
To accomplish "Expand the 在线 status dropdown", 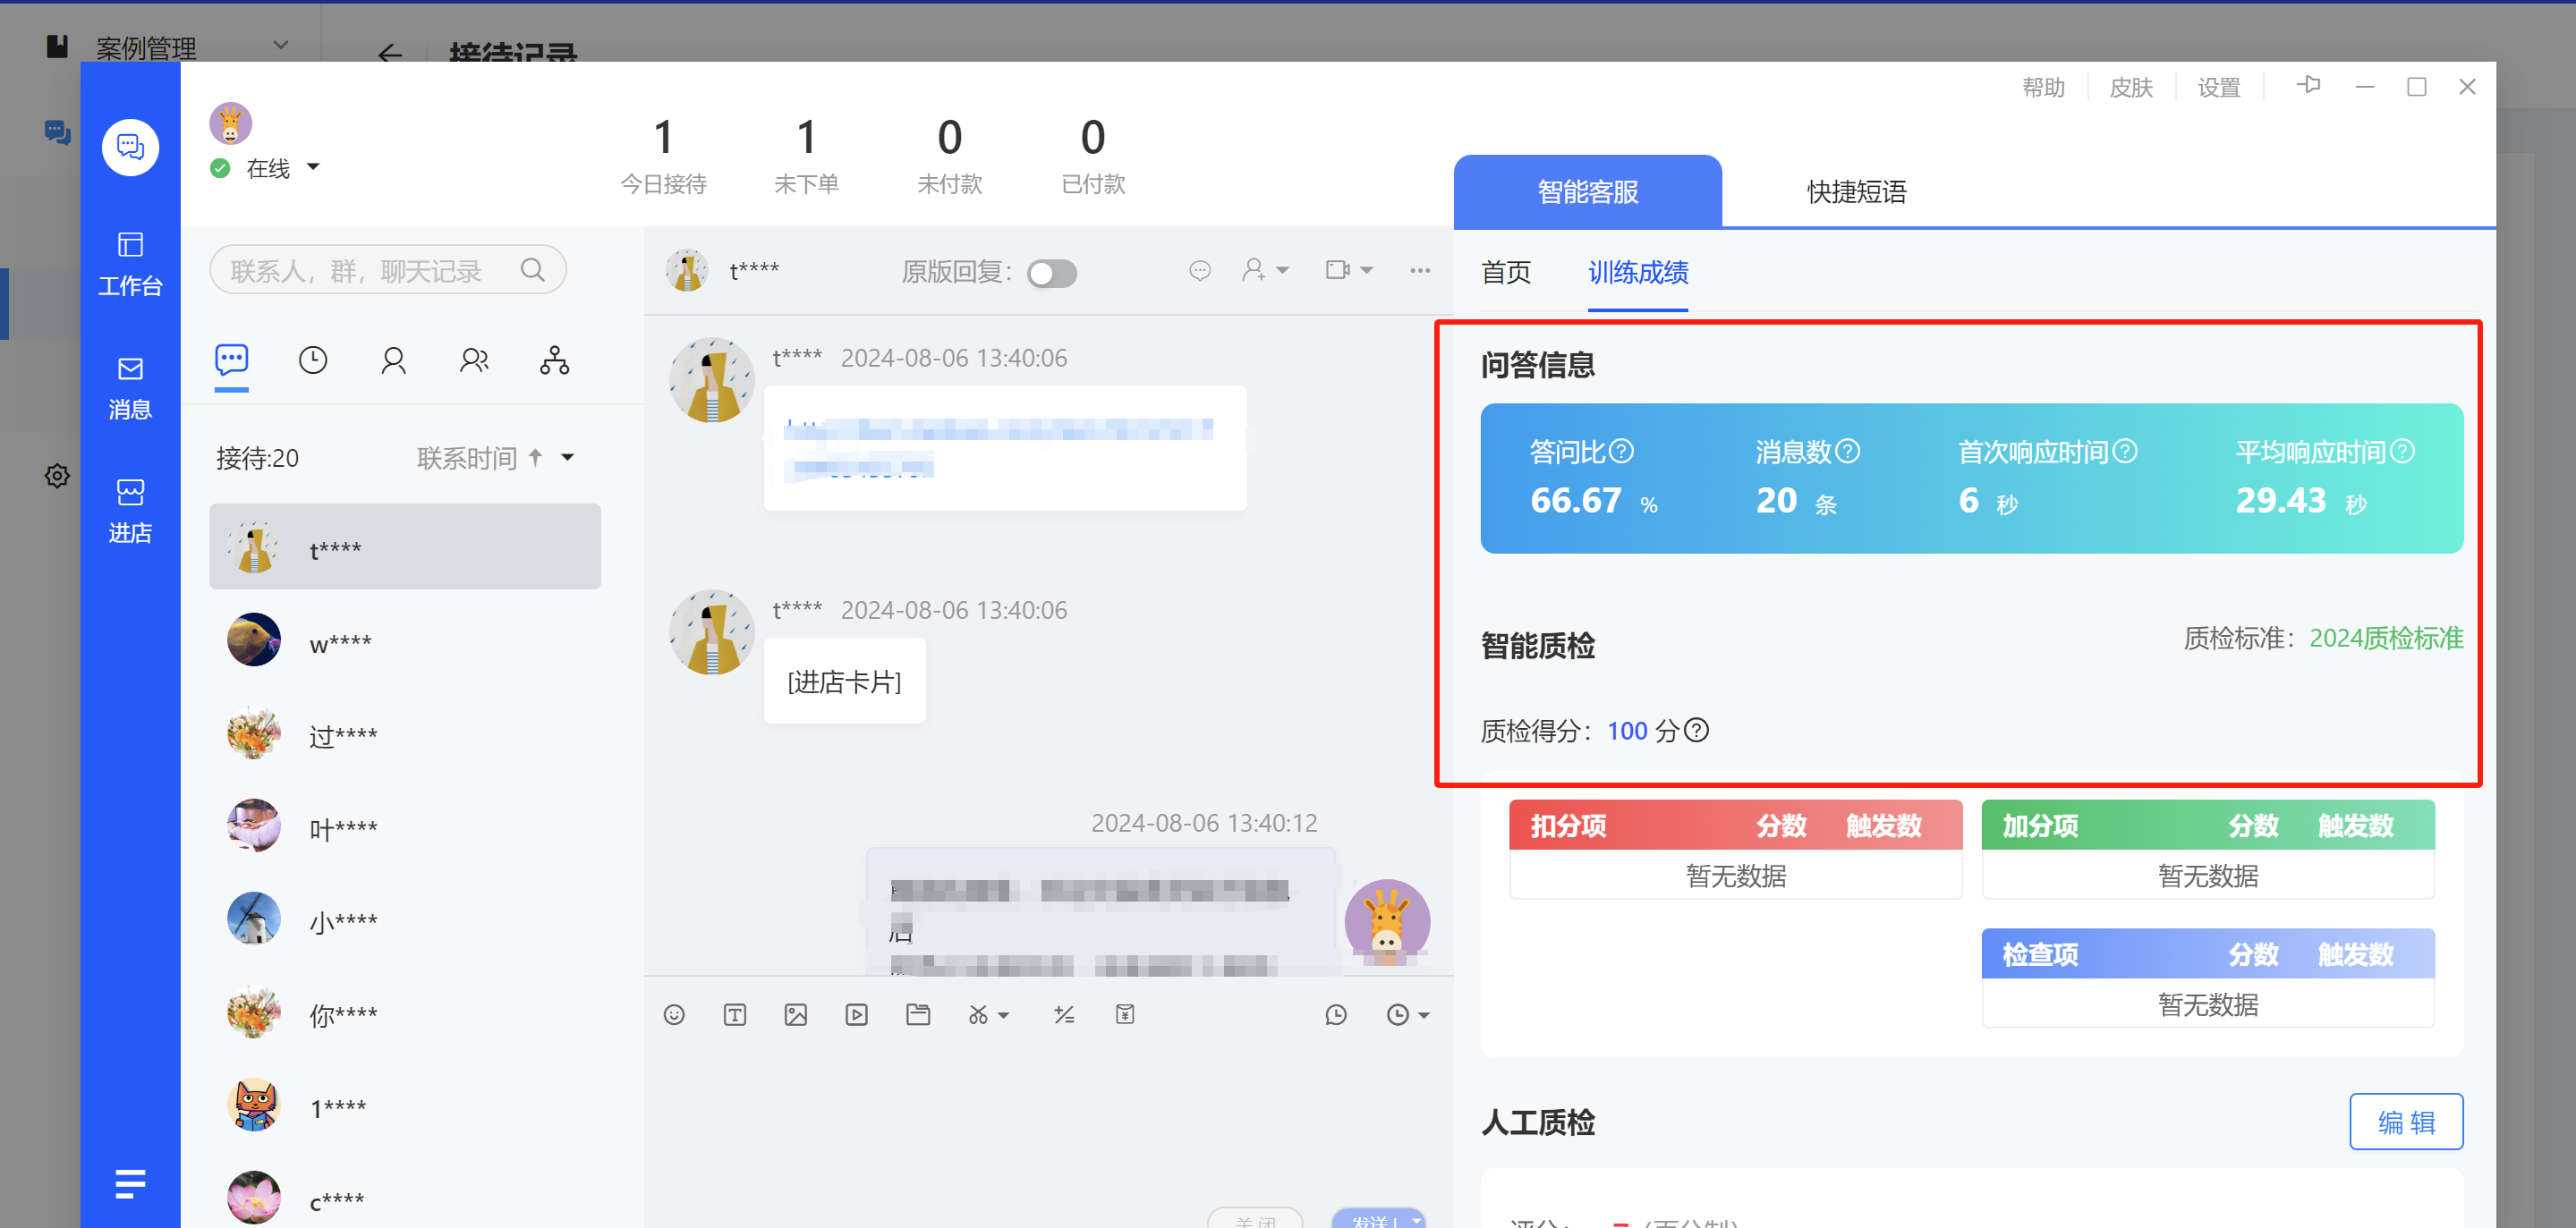I will coord(313,167).
